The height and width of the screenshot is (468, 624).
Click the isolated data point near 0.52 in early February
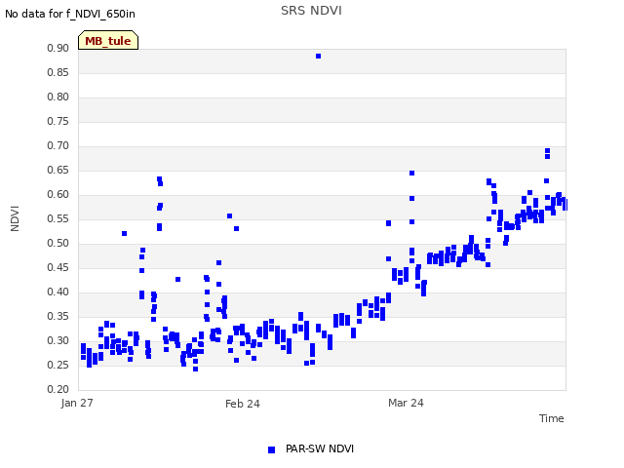tap(124, 234)
